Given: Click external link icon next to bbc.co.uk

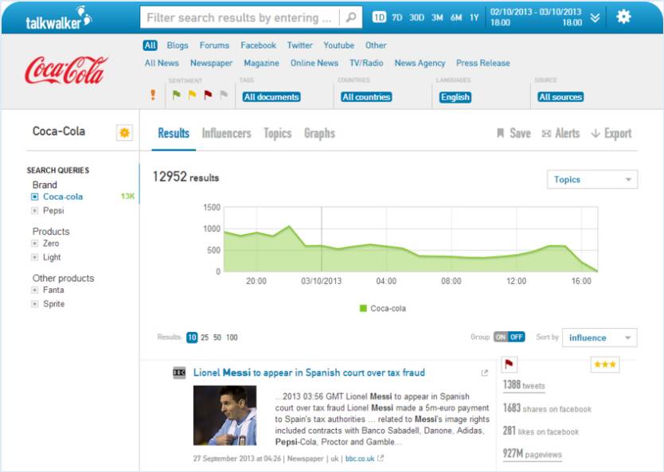Looking at the screenshot, I should click(381, 458).
